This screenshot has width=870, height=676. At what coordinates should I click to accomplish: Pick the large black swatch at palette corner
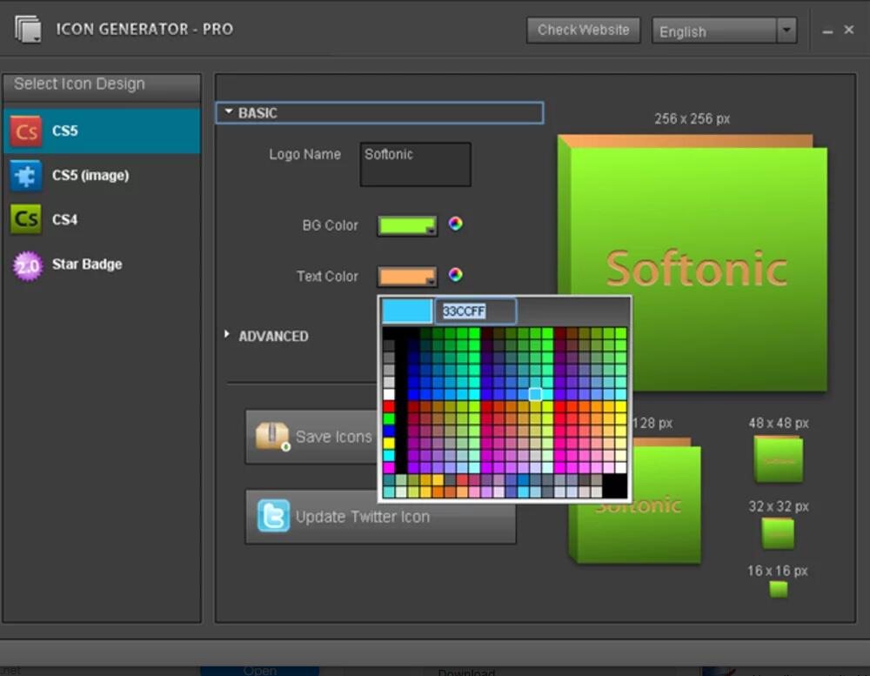point(615,485)
